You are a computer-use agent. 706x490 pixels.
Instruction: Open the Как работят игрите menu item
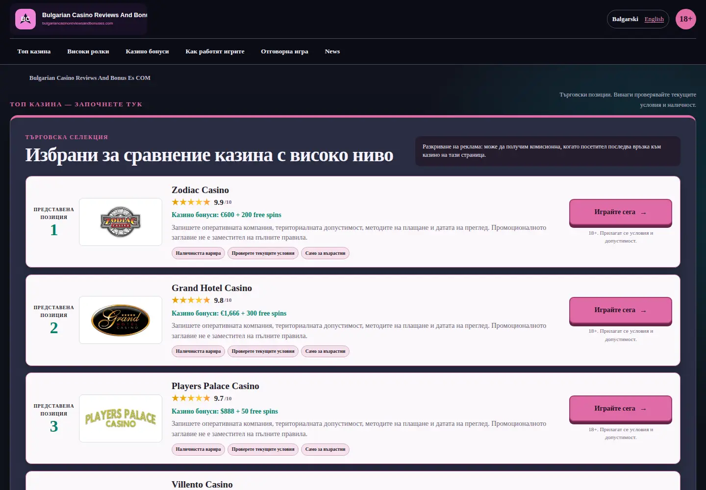tap(215, 51)
